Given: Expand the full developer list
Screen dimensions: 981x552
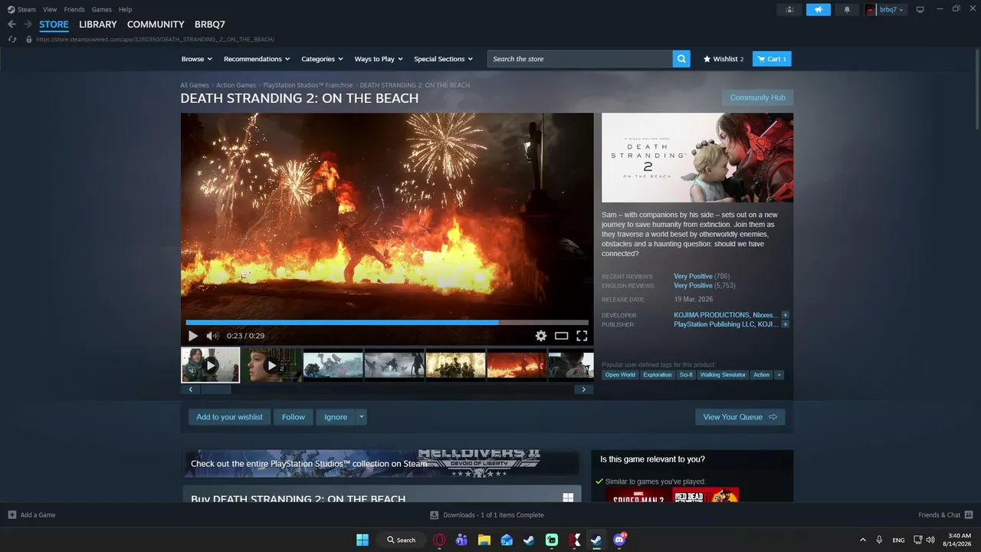Looking at the screenshot, I should pyautogui.click(x=786, y=315).
